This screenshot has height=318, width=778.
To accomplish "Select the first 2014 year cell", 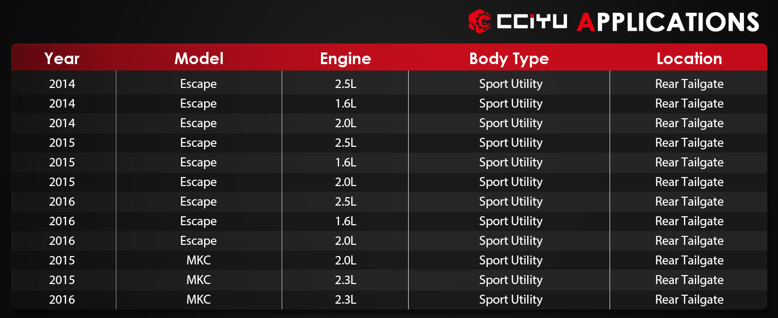I will (62, 84).
